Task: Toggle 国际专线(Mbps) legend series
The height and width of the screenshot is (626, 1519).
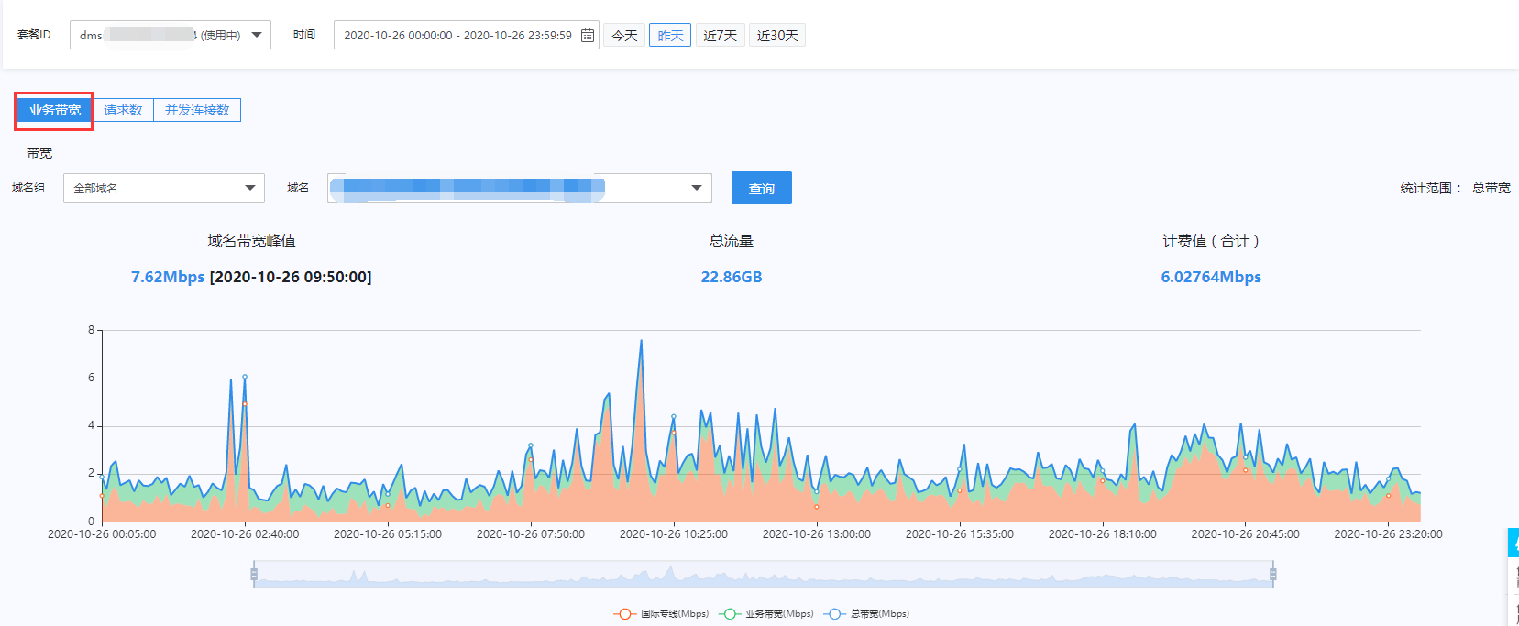Action: (661, 614)
